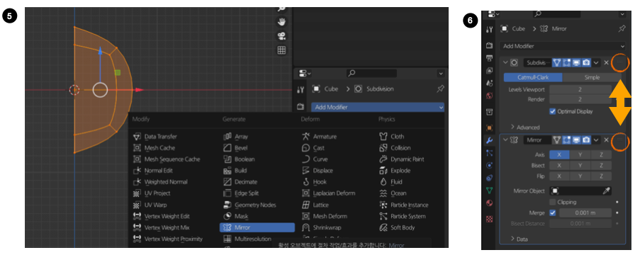Remove the Mirror modifier with X
This screenshot has height=255, width=640.
point(606,140)
